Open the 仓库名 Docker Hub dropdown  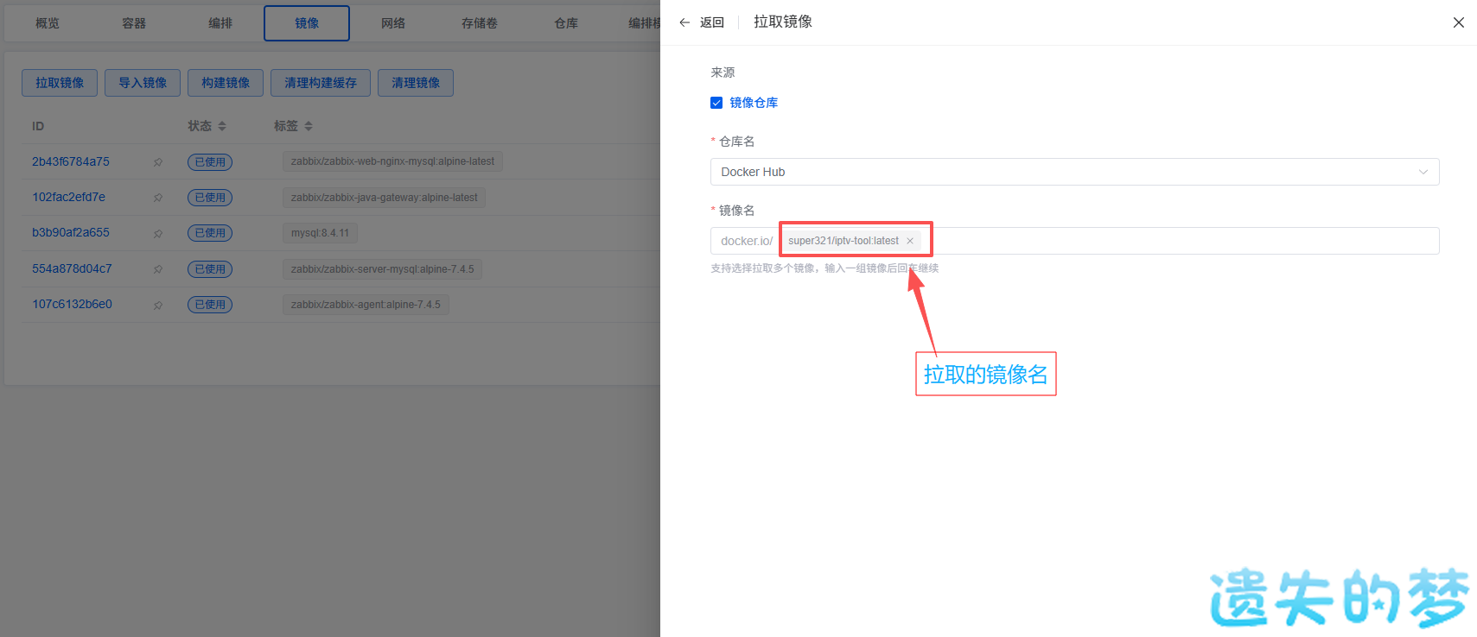(x=1074, y=172)
